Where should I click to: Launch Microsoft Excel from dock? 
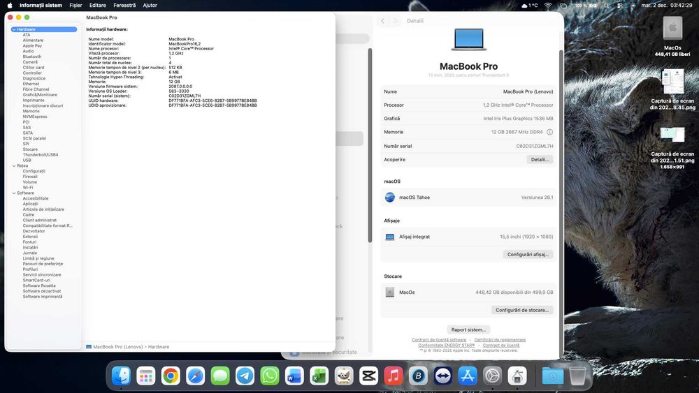[x=319, y=376]
